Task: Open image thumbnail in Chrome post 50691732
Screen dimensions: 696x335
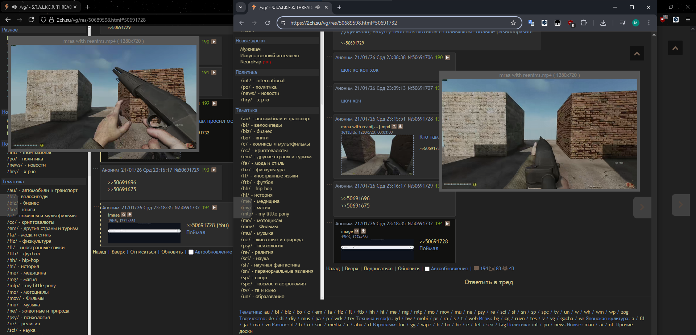Action: (x=377, y=249)
